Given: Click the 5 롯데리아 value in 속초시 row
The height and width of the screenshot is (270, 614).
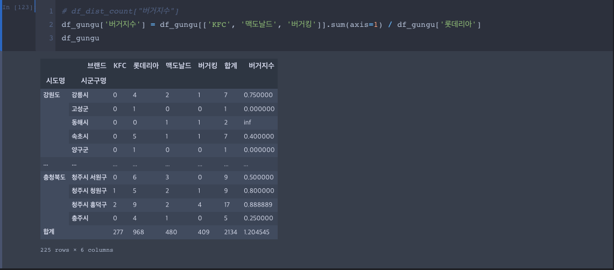Looking at the screenshot, I should pyautogui.click(x=135, y=136).
